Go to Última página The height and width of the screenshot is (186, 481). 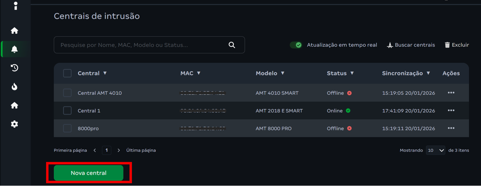point(141,150)
